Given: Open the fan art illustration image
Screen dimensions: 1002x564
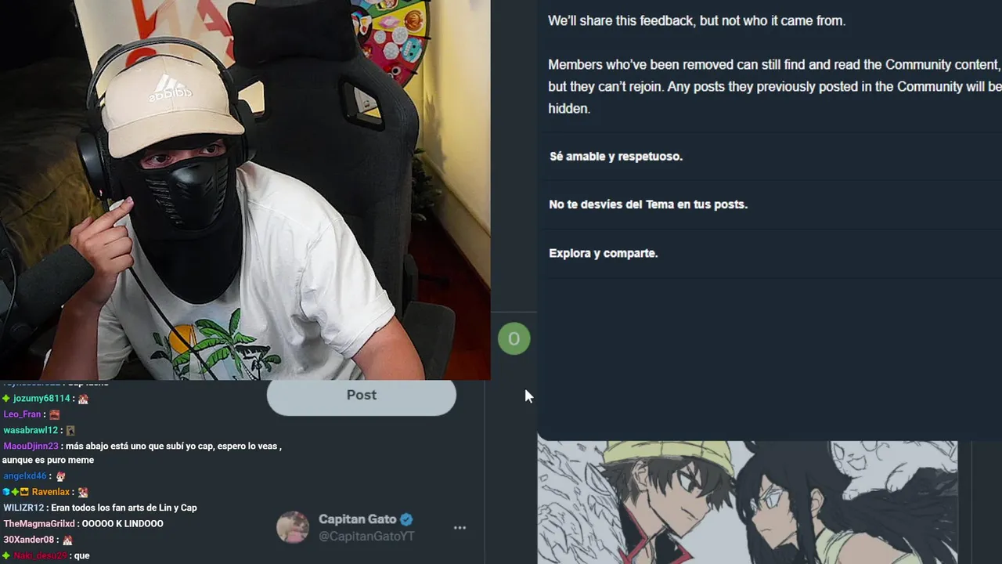Looking at the screenshot, I should click(748, 502).
